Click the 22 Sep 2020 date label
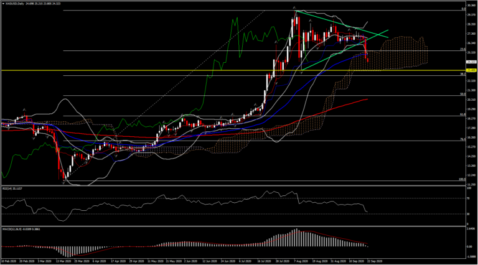The height and width of the screenshot is (265, 478). click(375, 261)
